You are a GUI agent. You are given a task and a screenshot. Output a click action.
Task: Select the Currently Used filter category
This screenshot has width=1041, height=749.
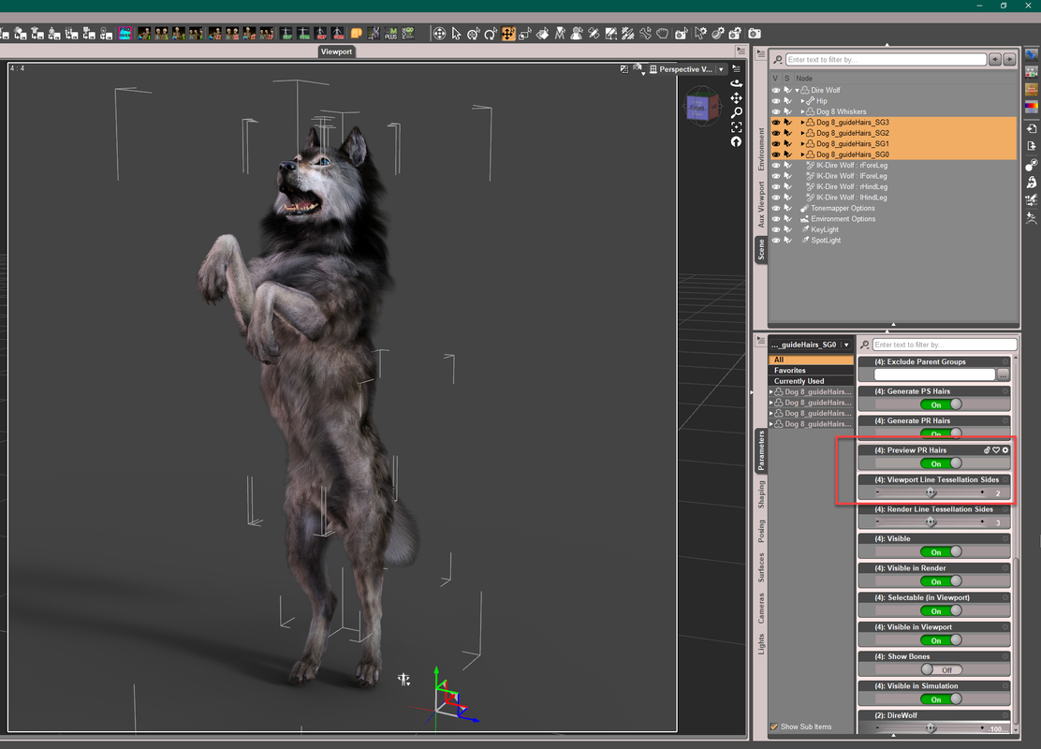(x=799, y=381)
